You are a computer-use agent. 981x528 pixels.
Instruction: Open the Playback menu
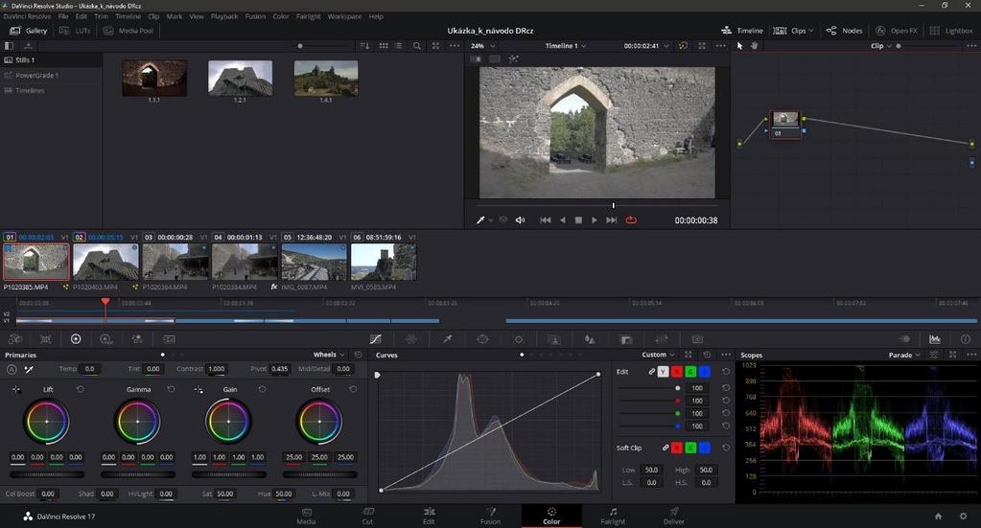[224, 16]
